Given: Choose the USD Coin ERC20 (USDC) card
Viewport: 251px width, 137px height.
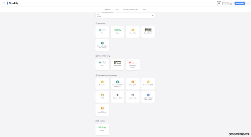Looking at the screenshot, I should 148,97.
